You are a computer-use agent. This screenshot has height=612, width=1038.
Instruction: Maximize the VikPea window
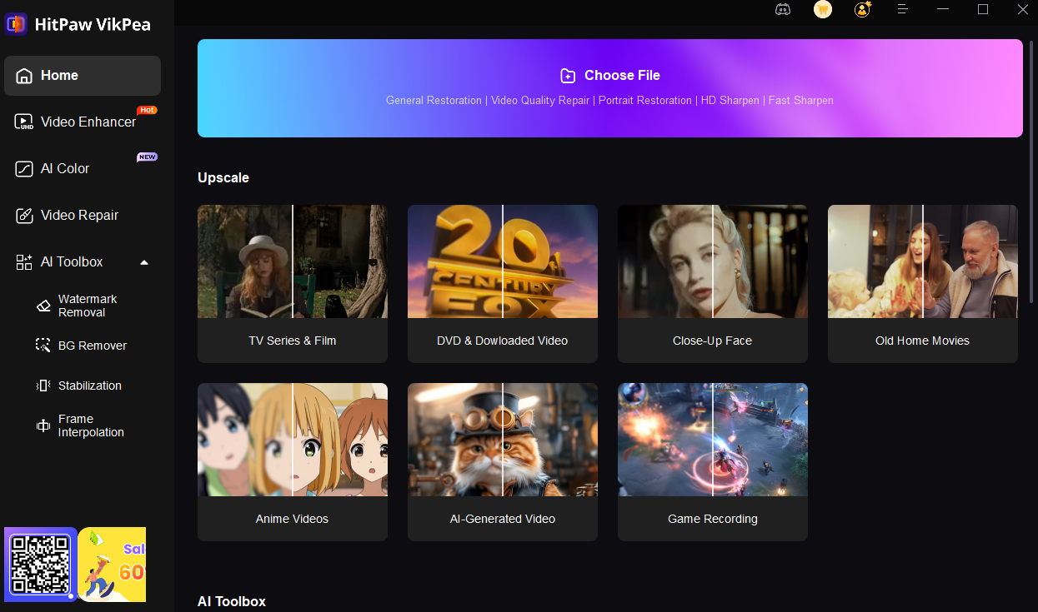(x=983, y=9)
